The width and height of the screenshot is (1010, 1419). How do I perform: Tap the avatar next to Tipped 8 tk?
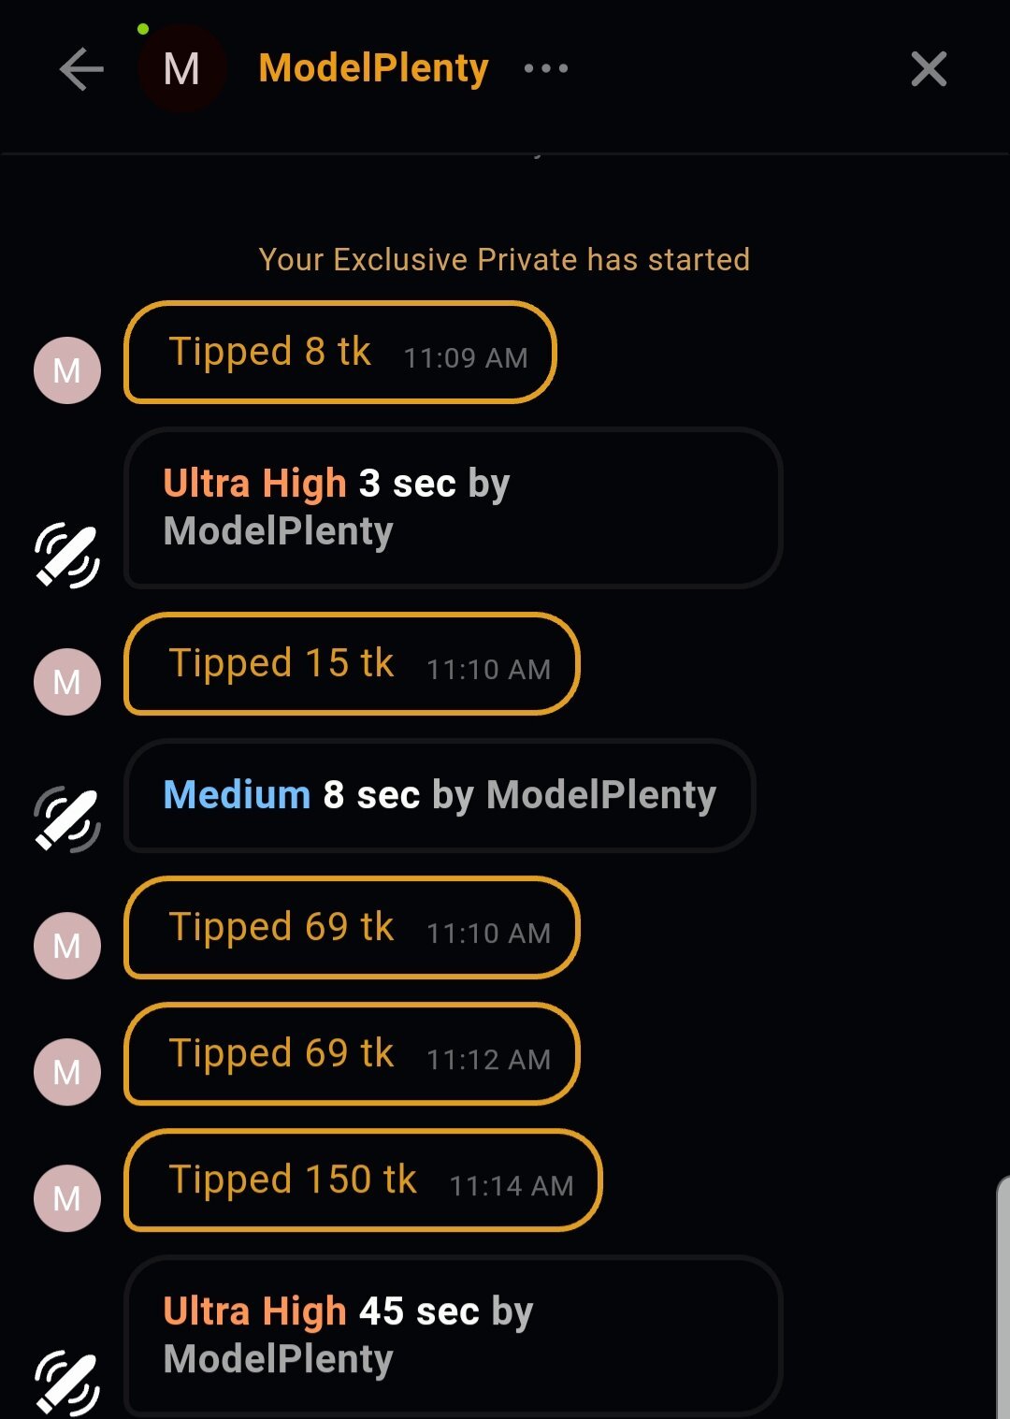tap(67, 370)
